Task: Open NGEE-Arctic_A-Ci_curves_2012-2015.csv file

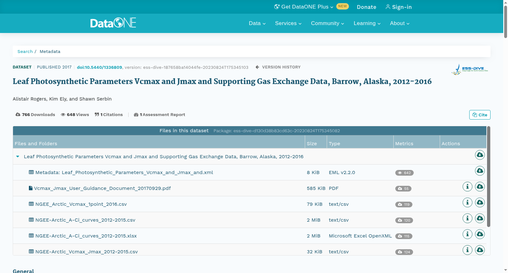Action: [85, 220]
